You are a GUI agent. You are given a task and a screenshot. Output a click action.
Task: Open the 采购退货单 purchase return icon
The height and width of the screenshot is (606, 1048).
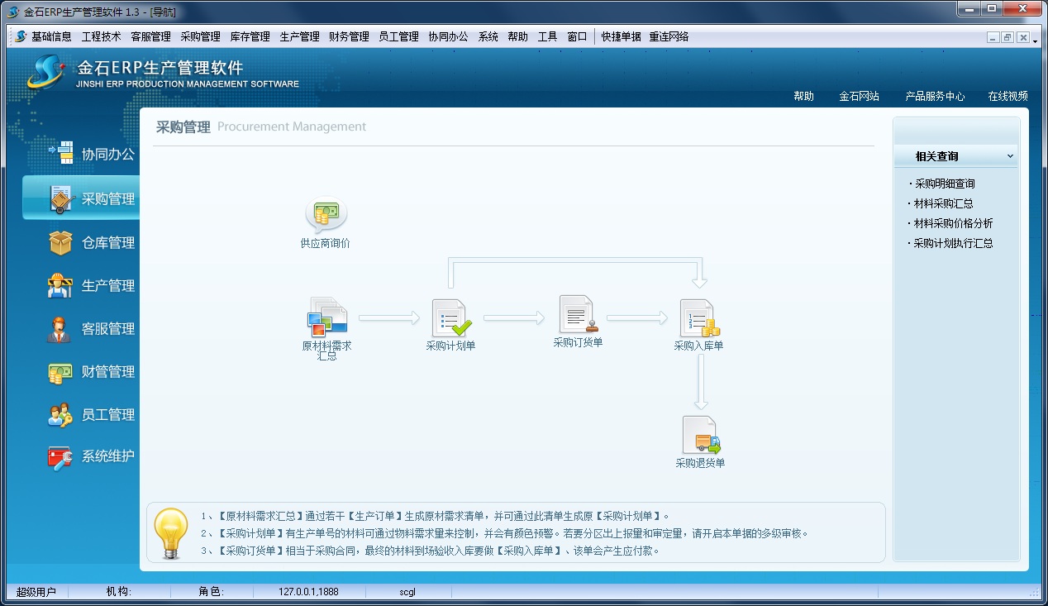click(x=700, y=436)
